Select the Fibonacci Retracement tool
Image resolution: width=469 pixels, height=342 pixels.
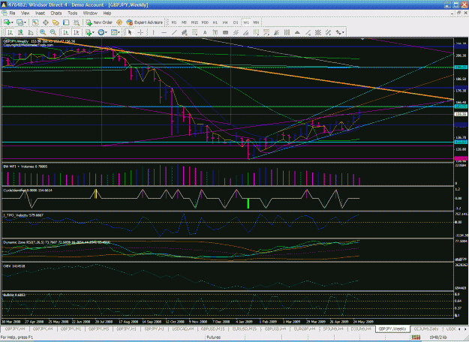(194, 32)
